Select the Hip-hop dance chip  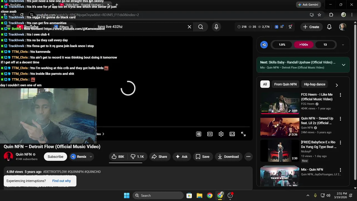(315, 84)
